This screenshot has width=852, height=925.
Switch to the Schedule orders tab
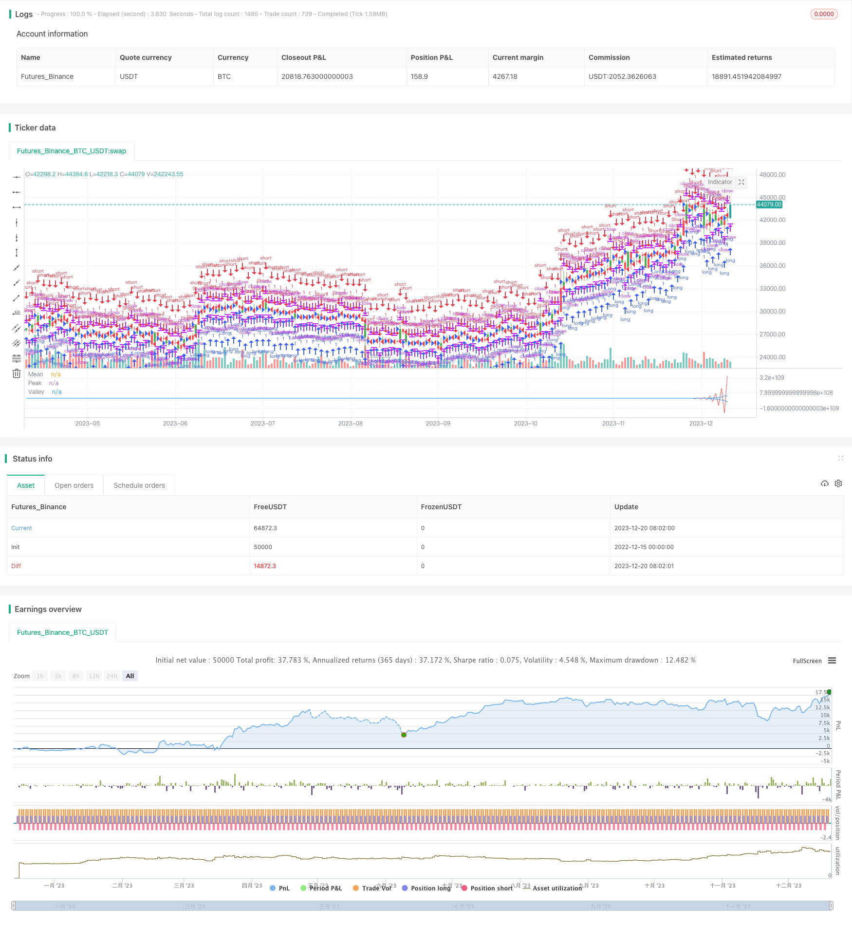coord(139,485)
